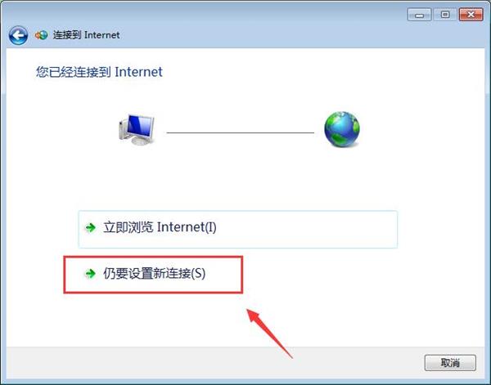
Task: Click the 取消 button
Action: (450, 363)
